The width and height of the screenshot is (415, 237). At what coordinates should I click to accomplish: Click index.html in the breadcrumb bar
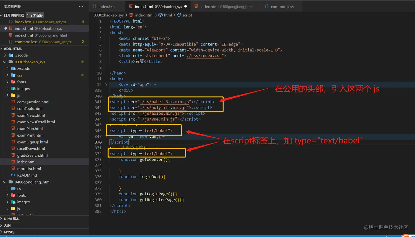coord(144,15)
